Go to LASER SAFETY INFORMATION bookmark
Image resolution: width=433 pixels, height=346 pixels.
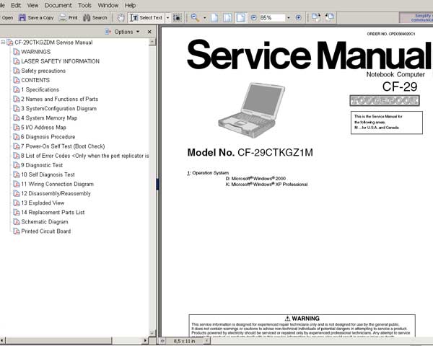pyautogui.click(x=60, y=61)
